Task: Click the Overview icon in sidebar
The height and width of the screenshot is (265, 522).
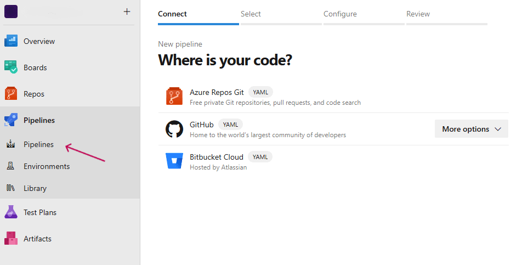Action: click(10, 41)
